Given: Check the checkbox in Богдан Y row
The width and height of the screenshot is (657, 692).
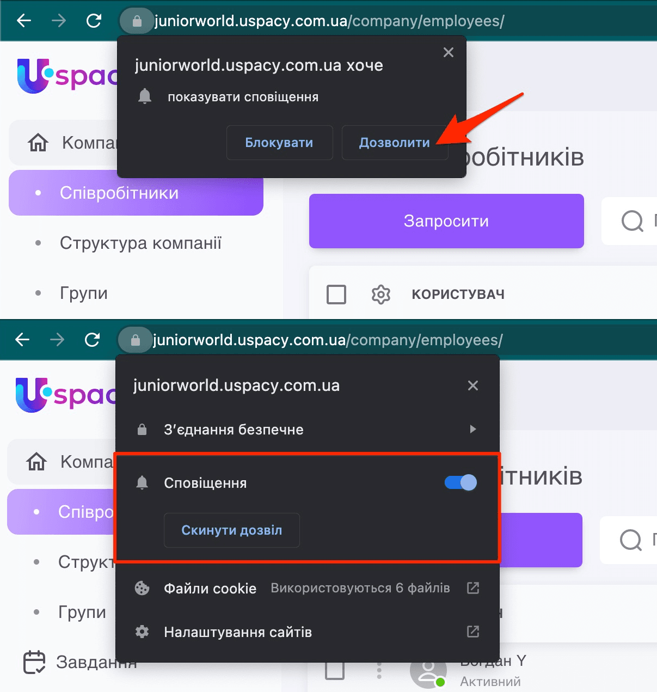Looking at the screenshot, I should pos(335,670).
